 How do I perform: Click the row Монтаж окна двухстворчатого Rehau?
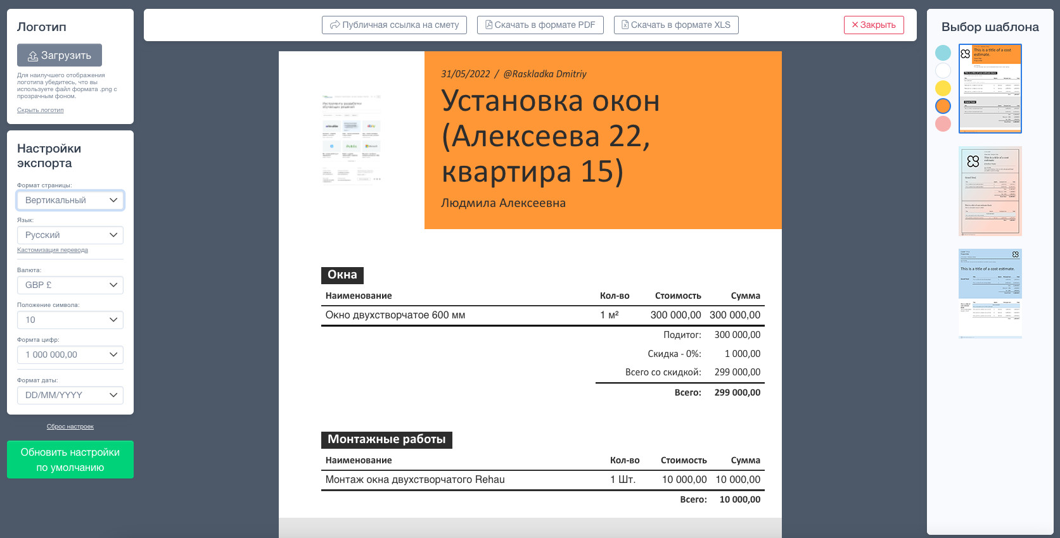543,480
